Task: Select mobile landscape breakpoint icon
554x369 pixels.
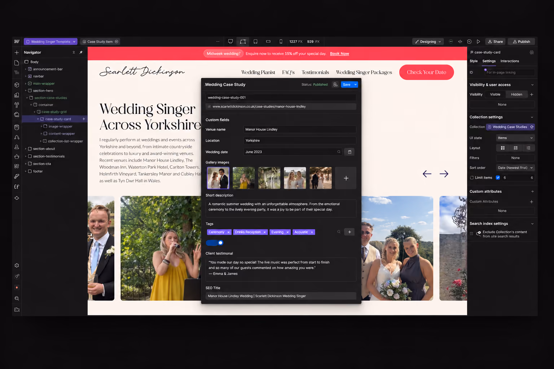Action: point(268,41)
